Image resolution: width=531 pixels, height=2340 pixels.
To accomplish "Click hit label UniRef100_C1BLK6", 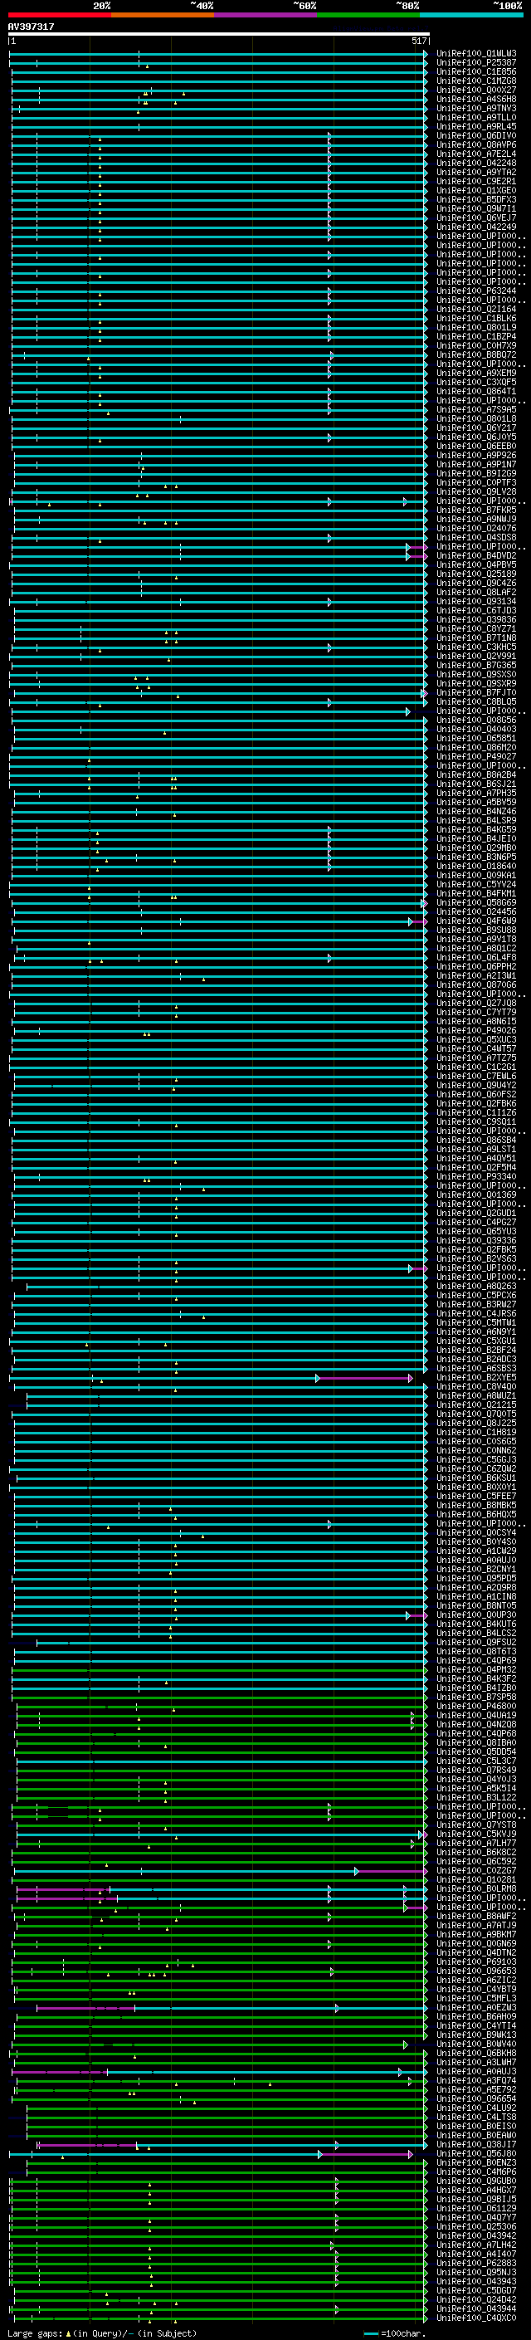I will (476, 318).
